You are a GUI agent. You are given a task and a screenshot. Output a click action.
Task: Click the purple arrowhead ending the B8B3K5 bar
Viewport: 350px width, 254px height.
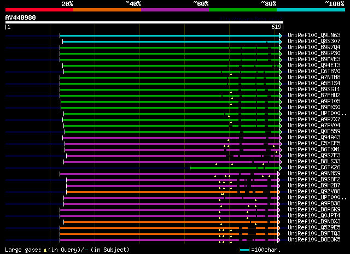(x=279, y=240)
